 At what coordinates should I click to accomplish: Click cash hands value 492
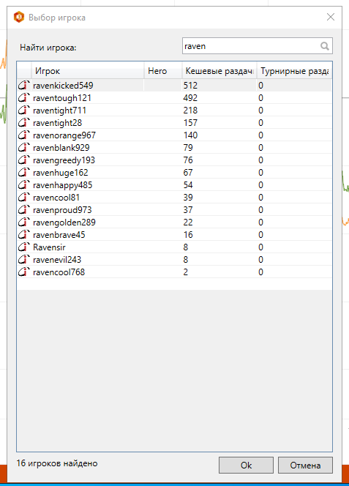pyautogui.click(x=190, y=97)
